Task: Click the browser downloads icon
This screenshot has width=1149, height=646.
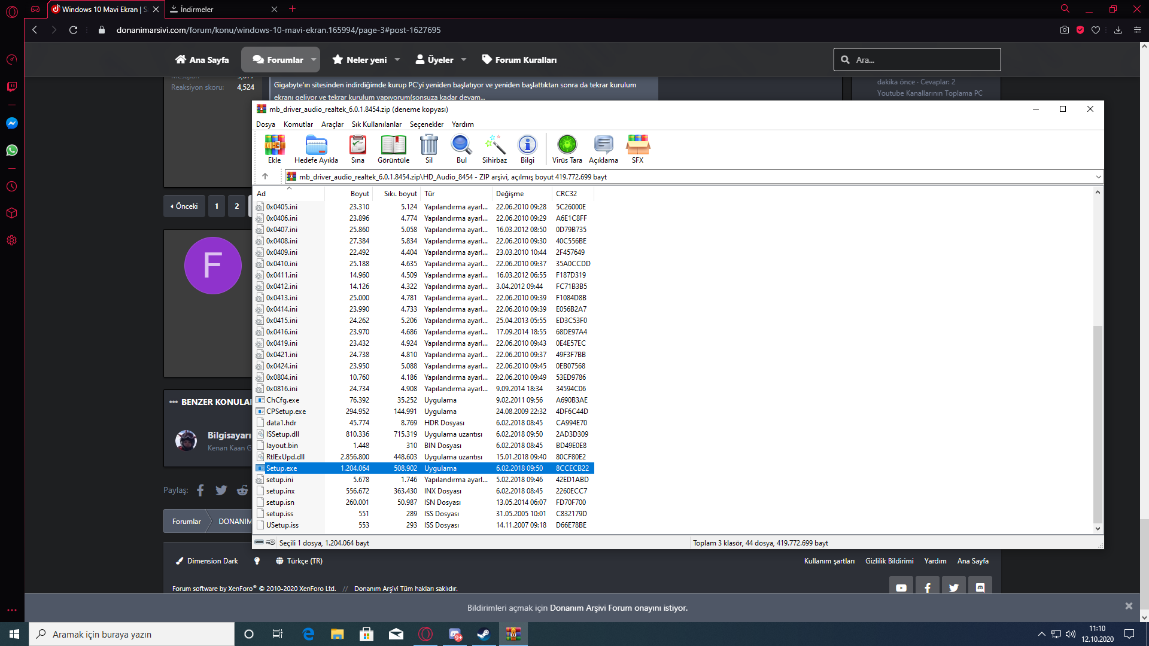Action: (x=1118, y=30)
